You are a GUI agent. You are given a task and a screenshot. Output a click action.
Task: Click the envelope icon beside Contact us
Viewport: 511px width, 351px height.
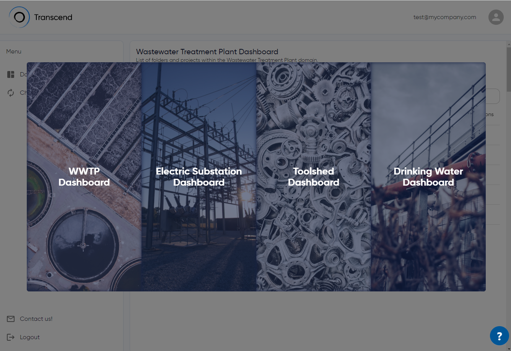(x=11, y=319)
